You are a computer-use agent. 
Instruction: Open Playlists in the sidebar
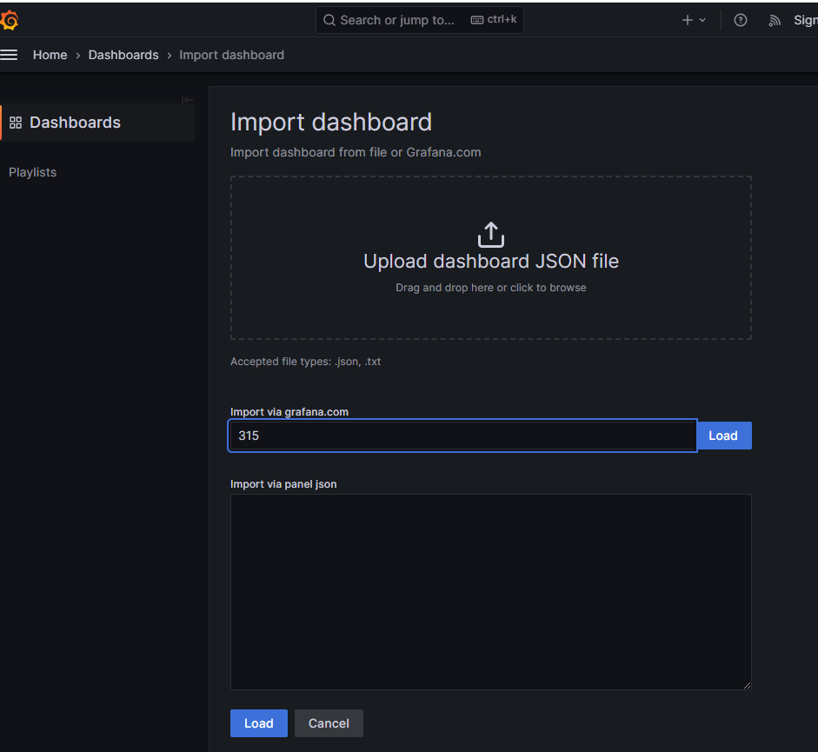point(32,172)
